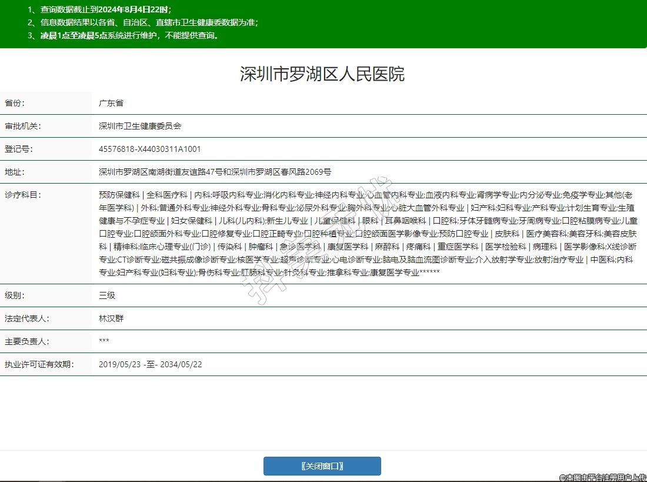Select the validity period 2019/05/23 -至- 2034/05/22
647x482 pixels.
(150, 364)
